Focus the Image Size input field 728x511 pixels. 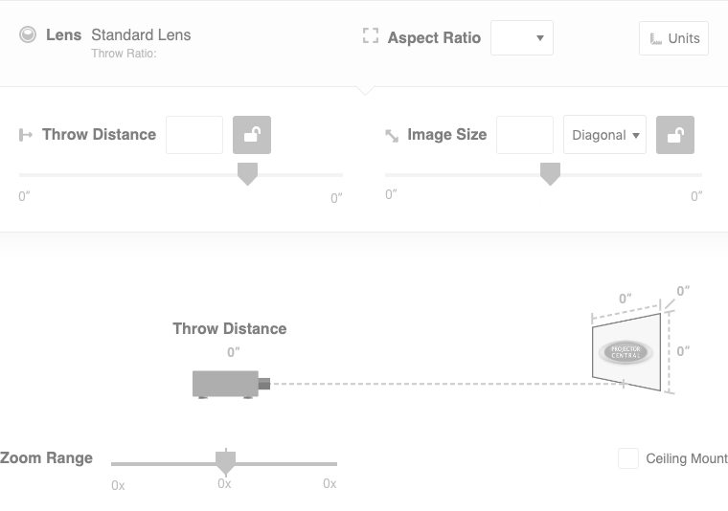pos(525,135)
